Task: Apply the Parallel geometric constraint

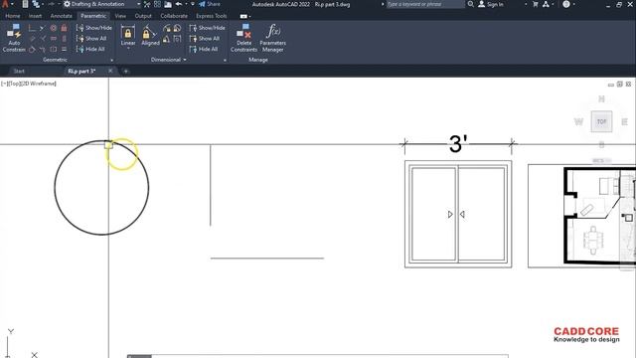Action: 32,39
